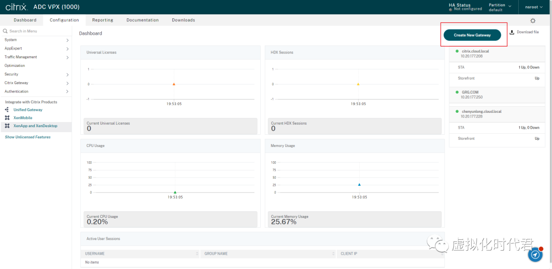Click the ADC VPX (1000) title
Image resolution: width=552 pixels, height=269 pixels.
click(x=56, y=7)
